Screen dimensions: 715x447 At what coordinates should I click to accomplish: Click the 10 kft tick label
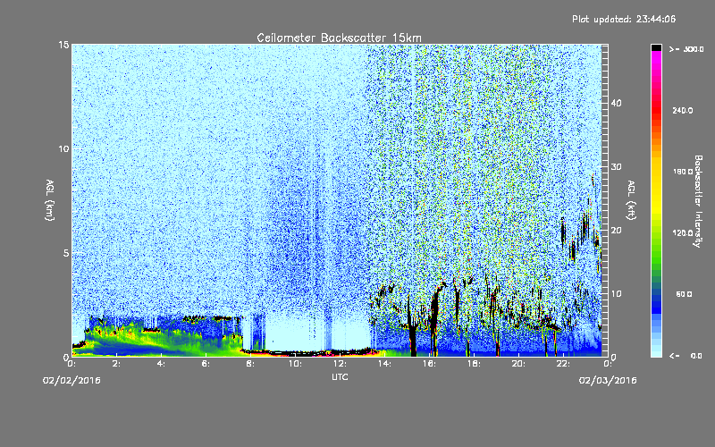[x=616, y=294]
